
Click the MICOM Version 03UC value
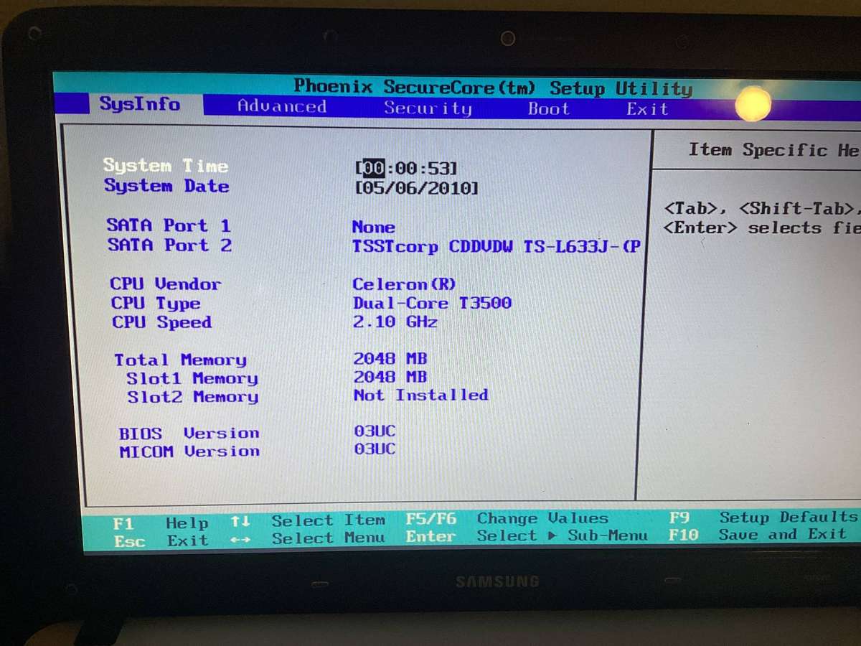tap(375, 449)
